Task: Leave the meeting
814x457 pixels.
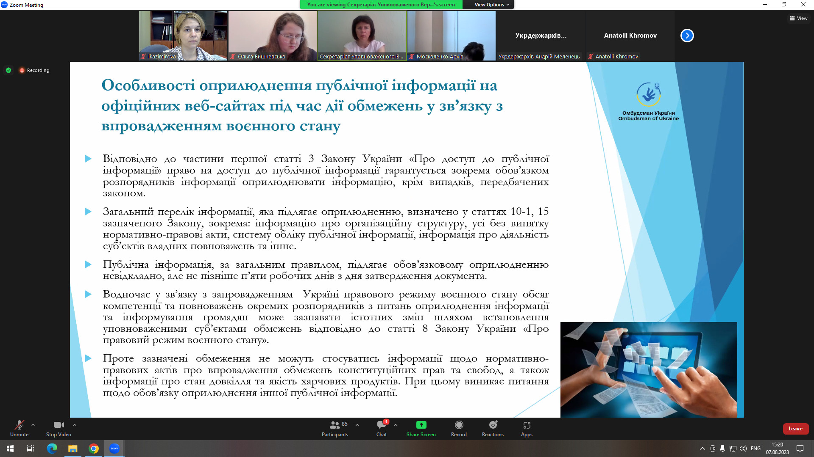Action: (795, 429)
